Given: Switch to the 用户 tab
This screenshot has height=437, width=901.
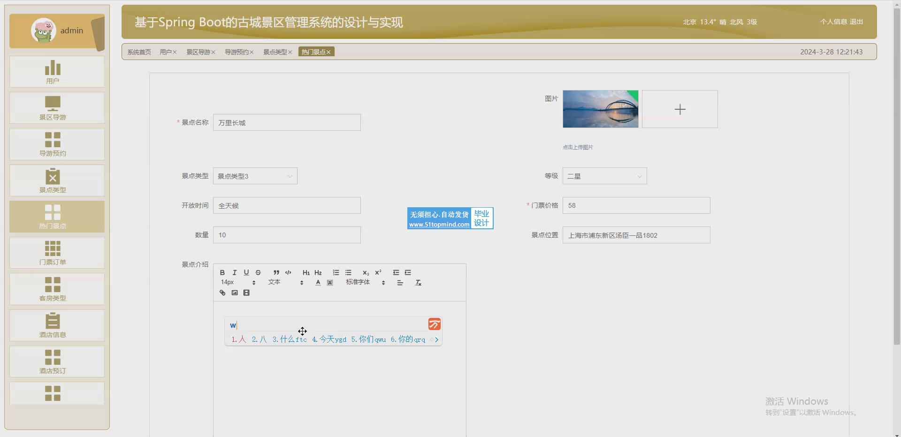Looking at the screenshot, I should click(x=165, y=52).
